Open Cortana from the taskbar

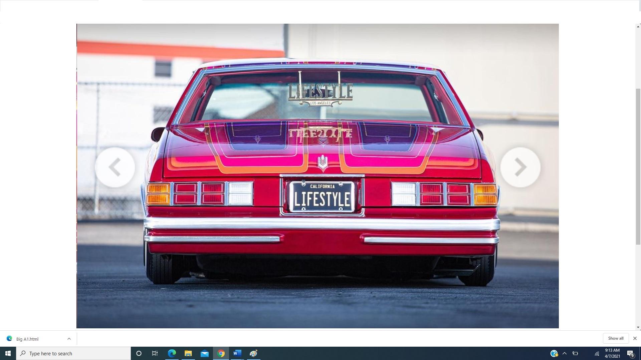coord(139,353)
